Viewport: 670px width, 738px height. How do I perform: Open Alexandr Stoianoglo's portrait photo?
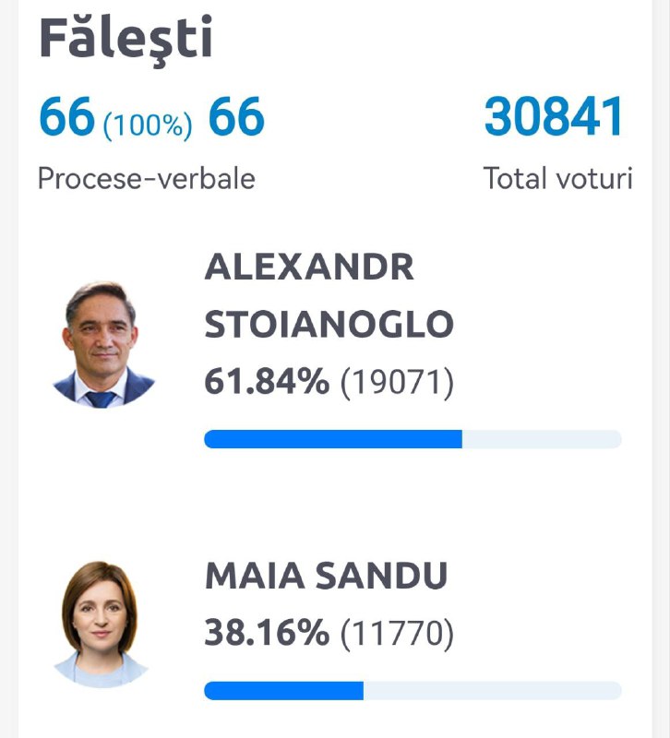[103, 345]
